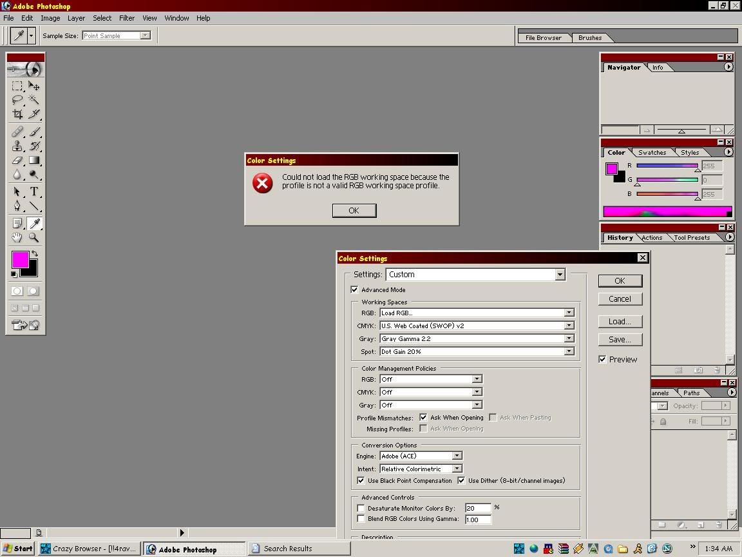Select the Pen tool
This screenshot has width=742, height=557.
[x=17, y=206]
